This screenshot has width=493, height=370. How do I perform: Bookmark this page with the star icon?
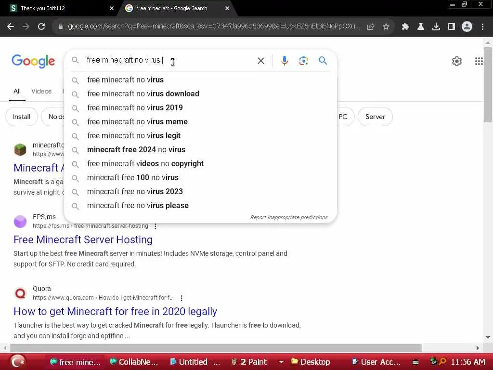386,27
